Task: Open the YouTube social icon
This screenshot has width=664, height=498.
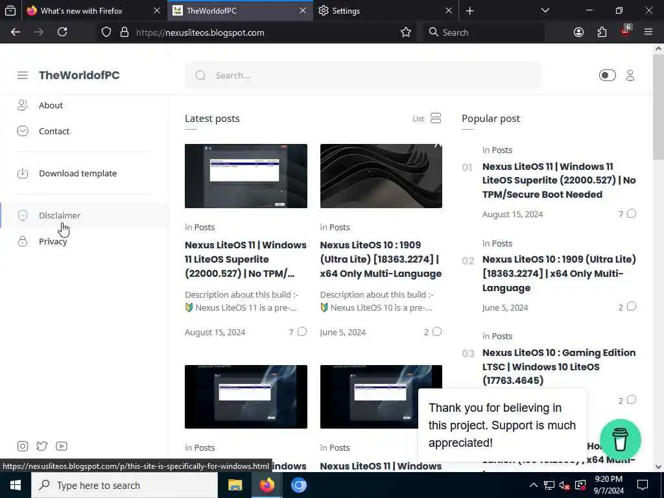Action: coord(62,446)
